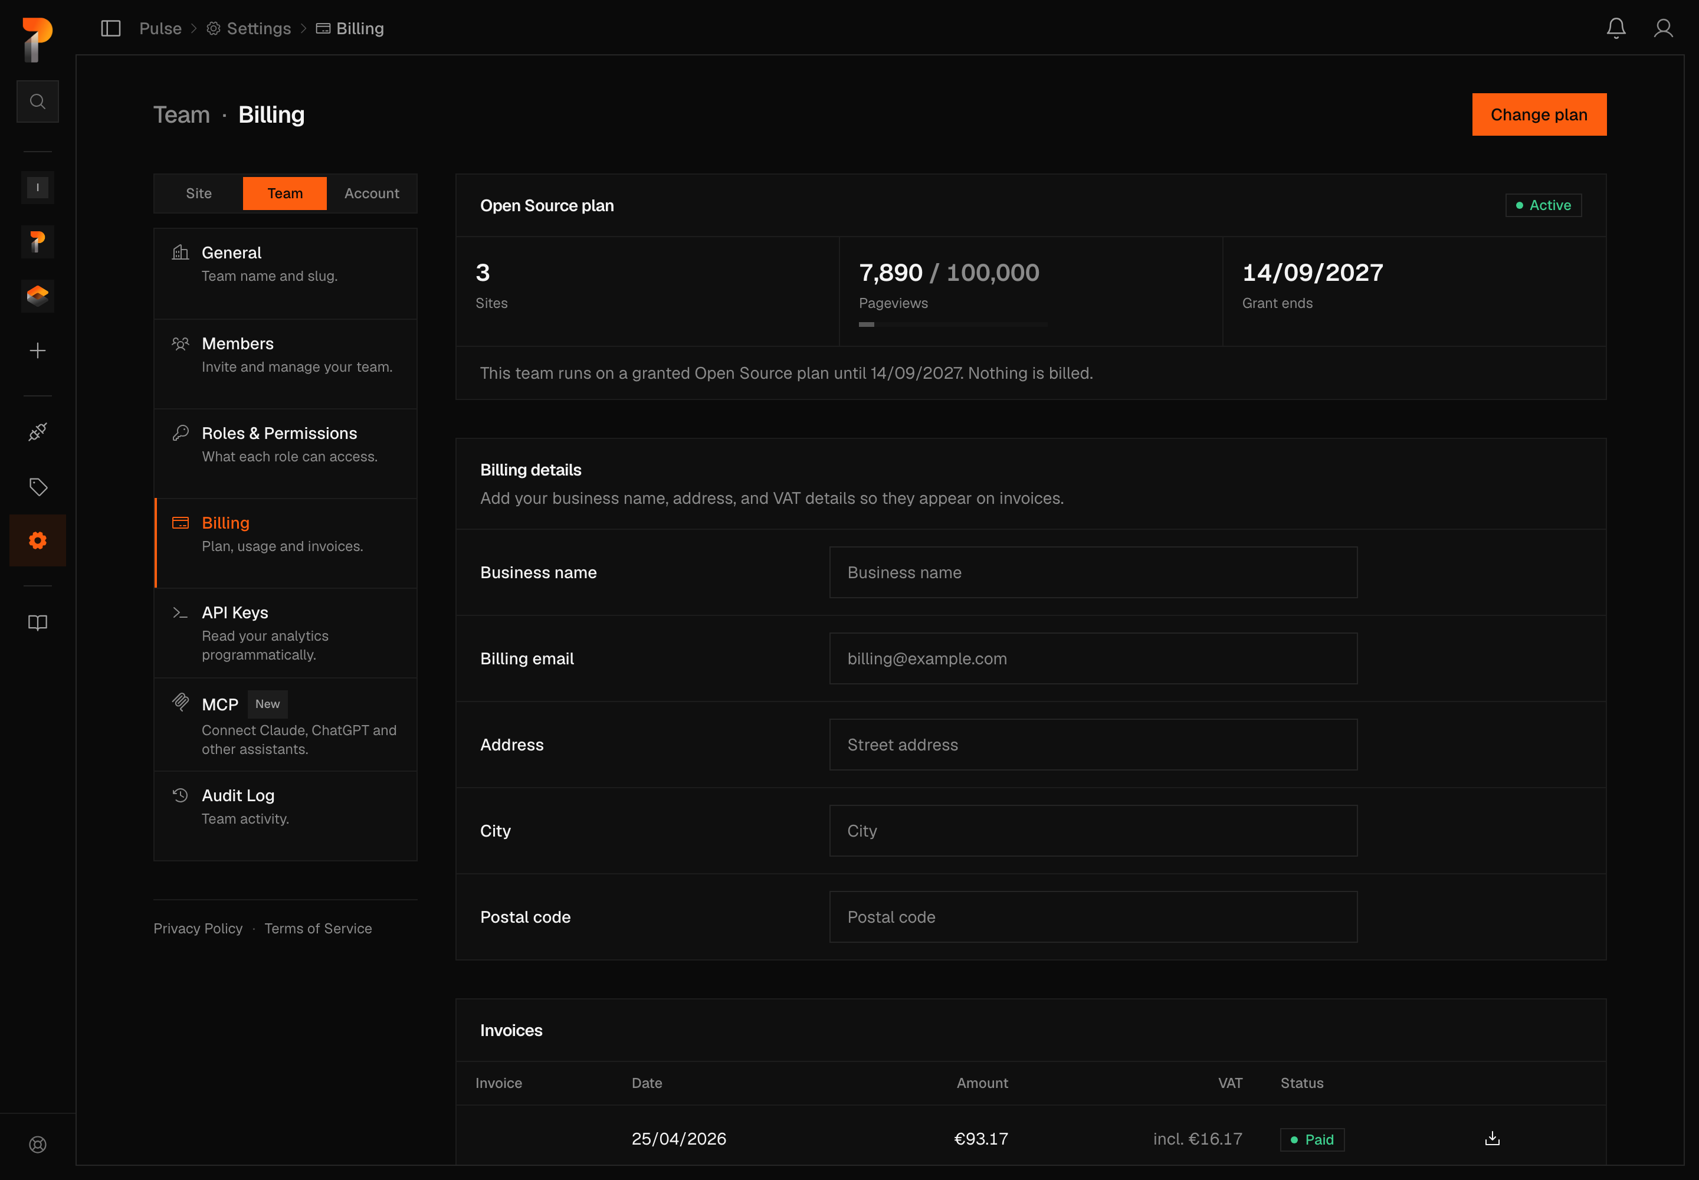Focus the Street address input field
The height and width of the screenshot is (1180, 1699).
click(1094, 745)
